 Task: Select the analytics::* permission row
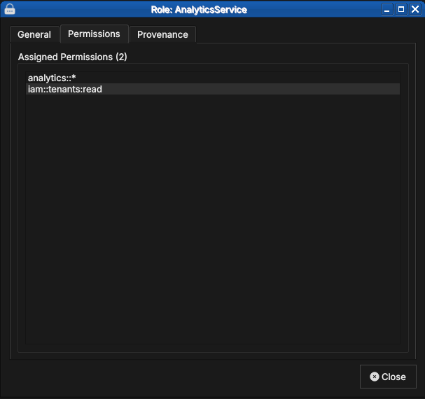pyautogui.click(x=213, y=78)
